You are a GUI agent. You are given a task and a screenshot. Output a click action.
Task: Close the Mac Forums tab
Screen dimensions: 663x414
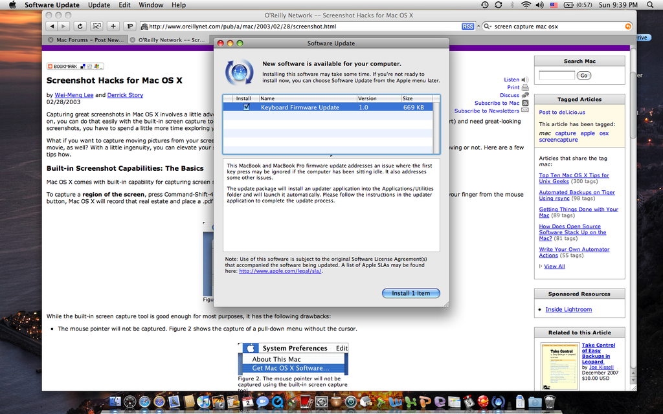pos(51,39)
